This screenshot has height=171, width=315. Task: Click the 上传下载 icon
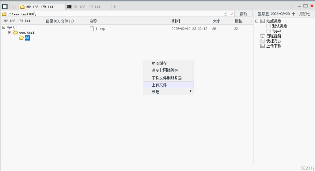click(262, 46)
